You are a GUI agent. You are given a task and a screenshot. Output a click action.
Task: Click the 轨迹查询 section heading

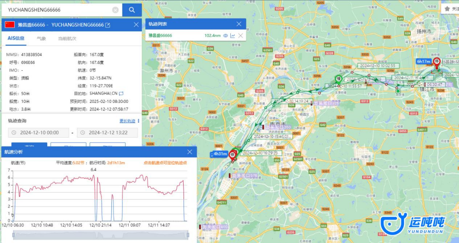pos(17,121)
